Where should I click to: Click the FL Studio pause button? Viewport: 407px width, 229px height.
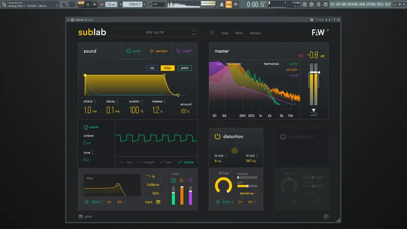point(88,5)
